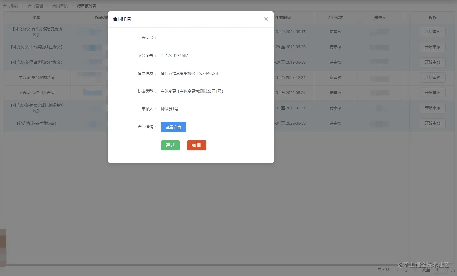Click 【补充协议-合作方信息变更协议】 type cell
The image size is (457, 276).
tap(37, 32)
